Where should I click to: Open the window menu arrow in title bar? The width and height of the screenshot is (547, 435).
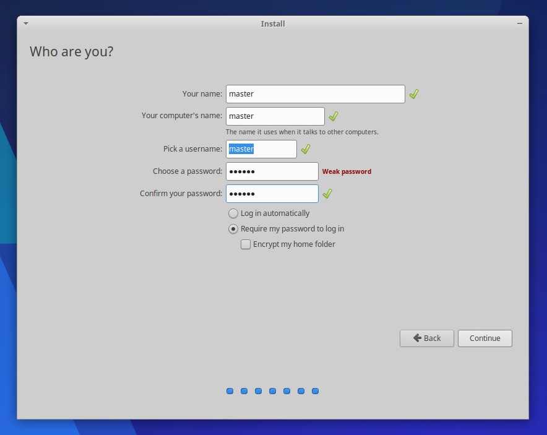(x=26, y=24)
